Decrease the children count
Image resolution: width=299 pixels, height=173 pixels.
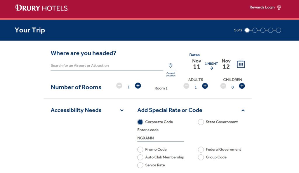(x=223, y=86)
